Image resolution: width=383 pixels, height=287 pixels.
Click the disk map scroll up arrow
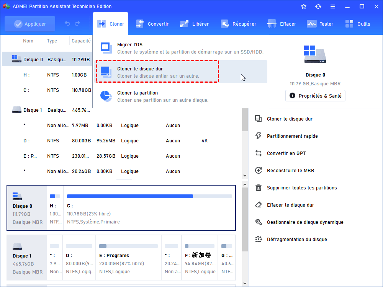pyautogui.click(x=245, y=185)
